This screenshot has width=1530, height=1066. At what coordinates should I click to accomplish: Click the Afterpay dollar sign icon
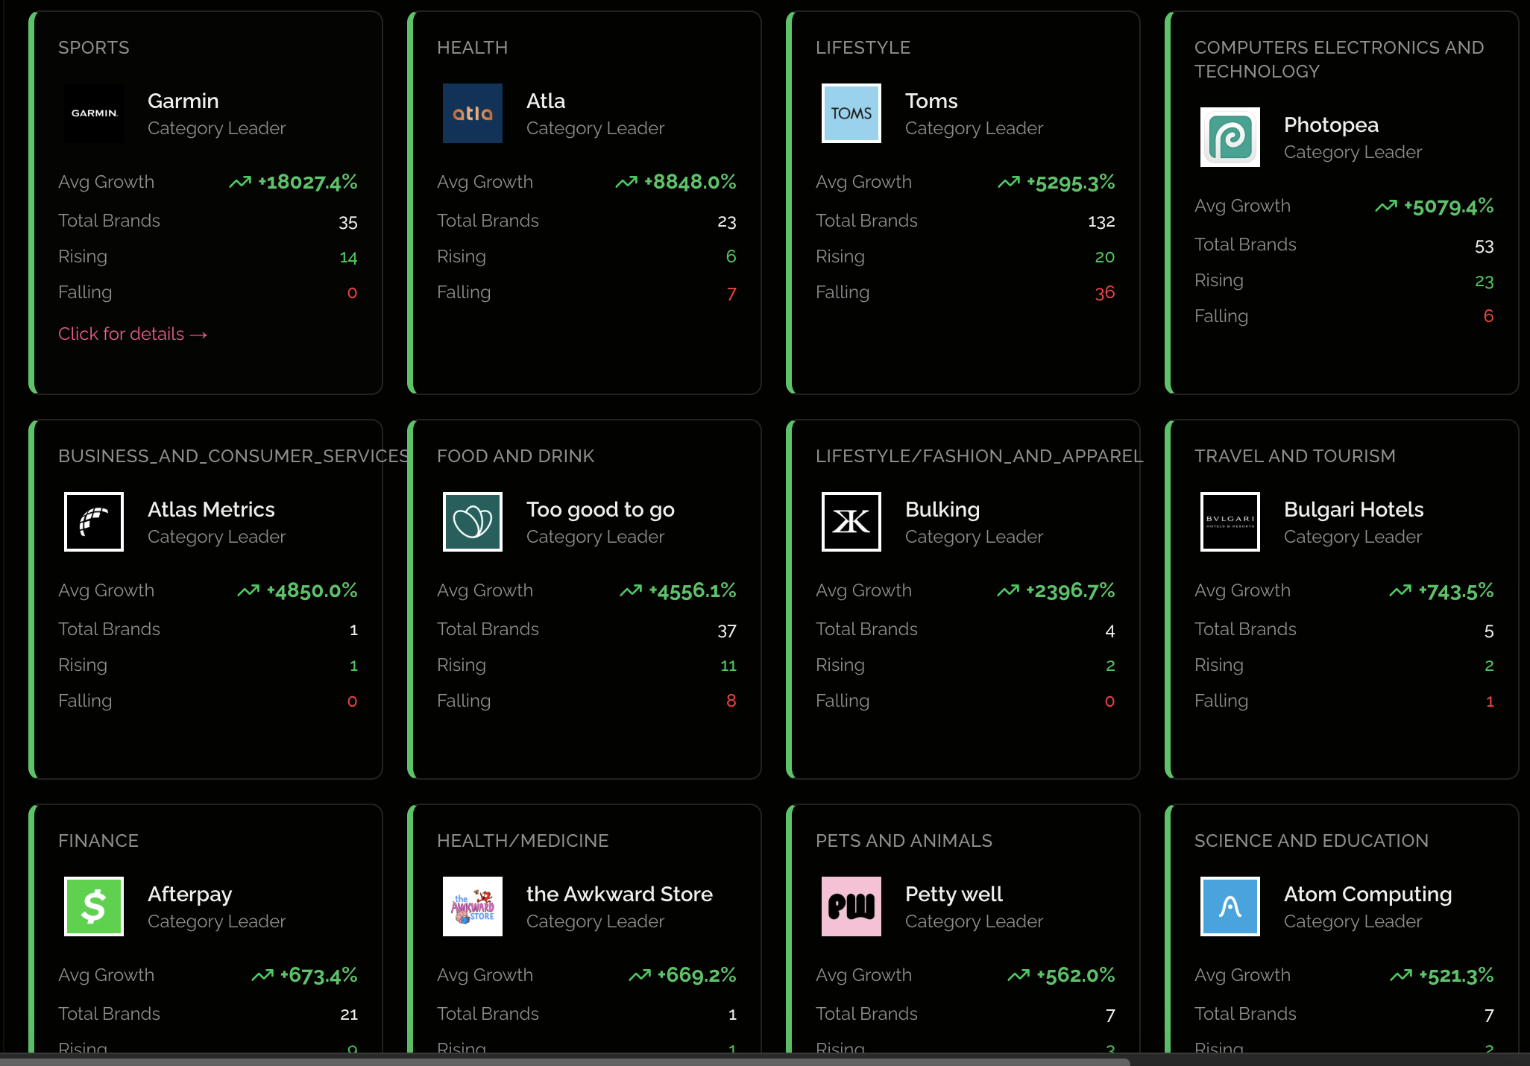(x=94, y=906)
